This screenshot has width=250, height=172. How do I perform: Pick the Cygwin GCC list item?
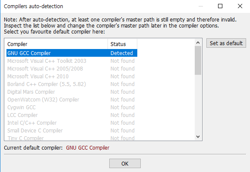tap(72, 107)
